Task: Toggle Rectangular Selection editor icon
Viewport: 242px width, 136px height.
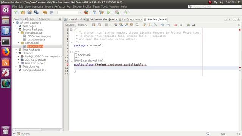Action: click(137, 25)
